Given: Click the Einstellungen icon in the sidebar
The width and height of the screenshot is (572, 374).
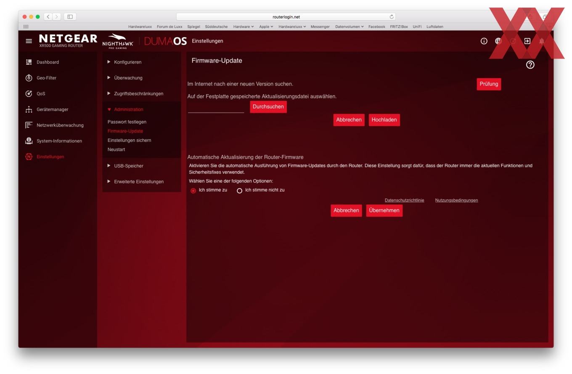Looking at the screenshot, I should pos(29,156).
